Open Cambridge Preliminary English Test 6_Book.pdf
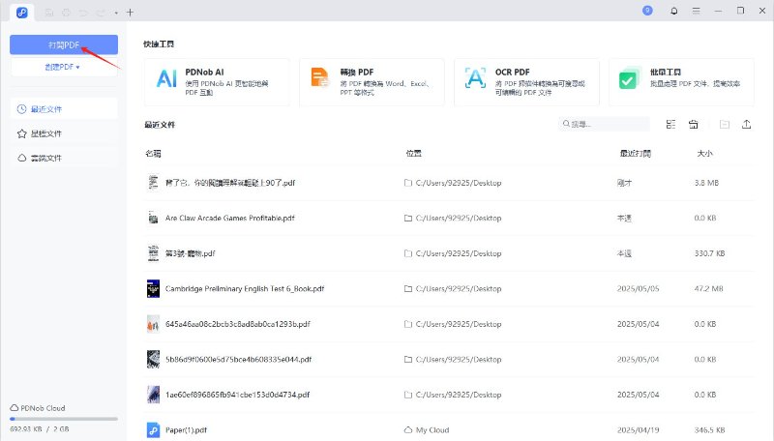 [245, 288]
